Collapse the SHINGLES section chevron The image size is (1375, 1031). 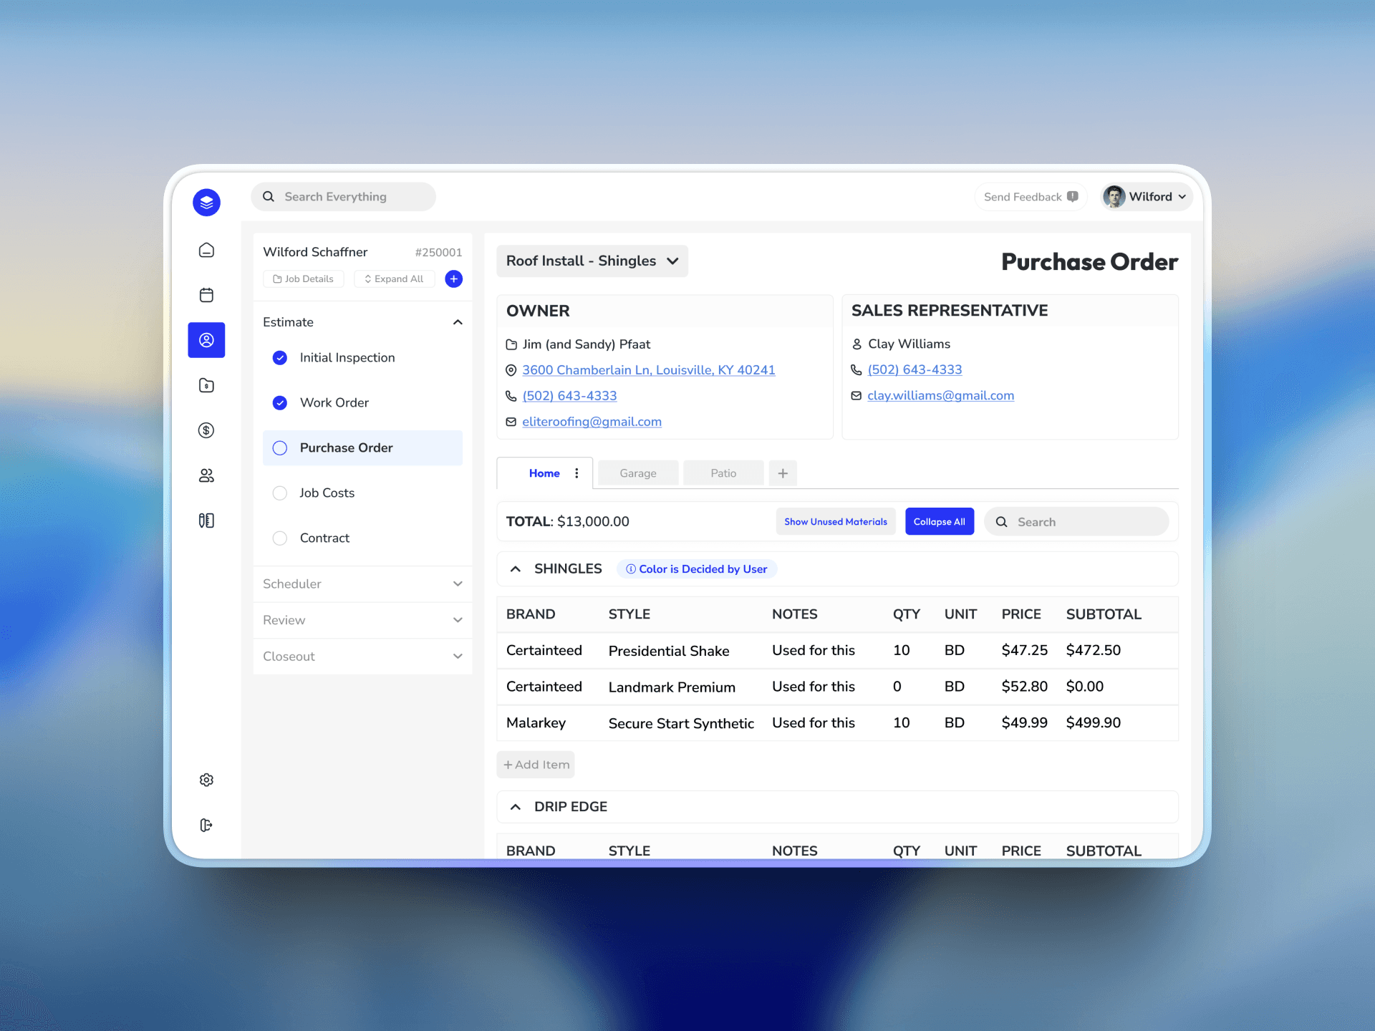click(x=515, y=568)
